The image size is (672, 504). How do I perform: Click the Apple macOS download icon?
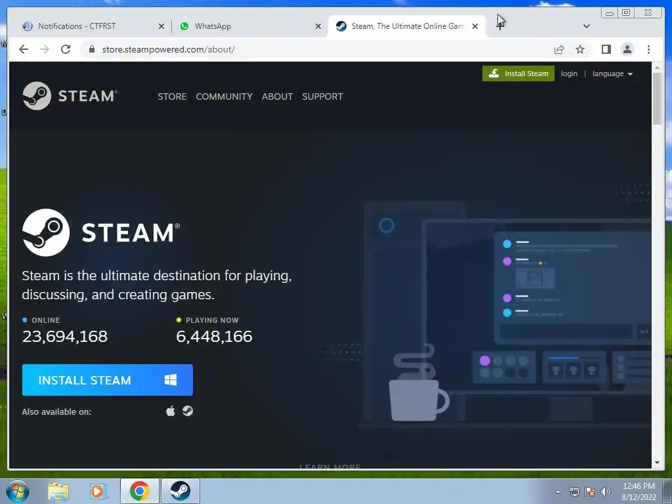(x=171, y=411)
